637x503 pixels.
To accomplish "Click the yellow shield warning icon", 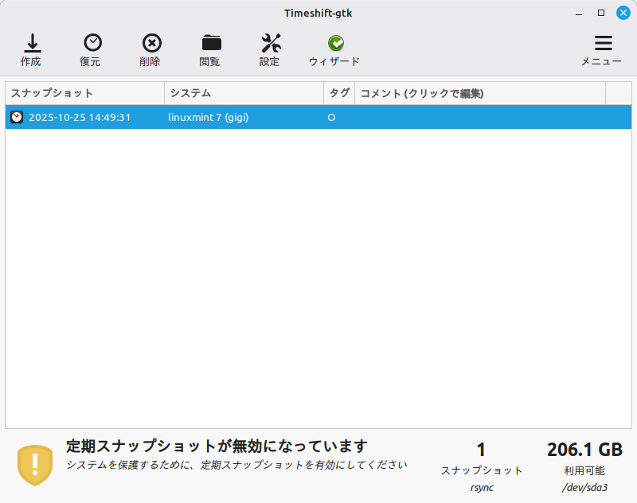I will 35,465.
